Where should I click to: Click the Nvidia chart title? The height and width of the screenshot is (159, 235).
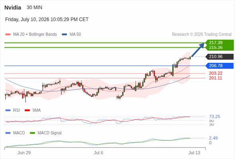[13, 8]
